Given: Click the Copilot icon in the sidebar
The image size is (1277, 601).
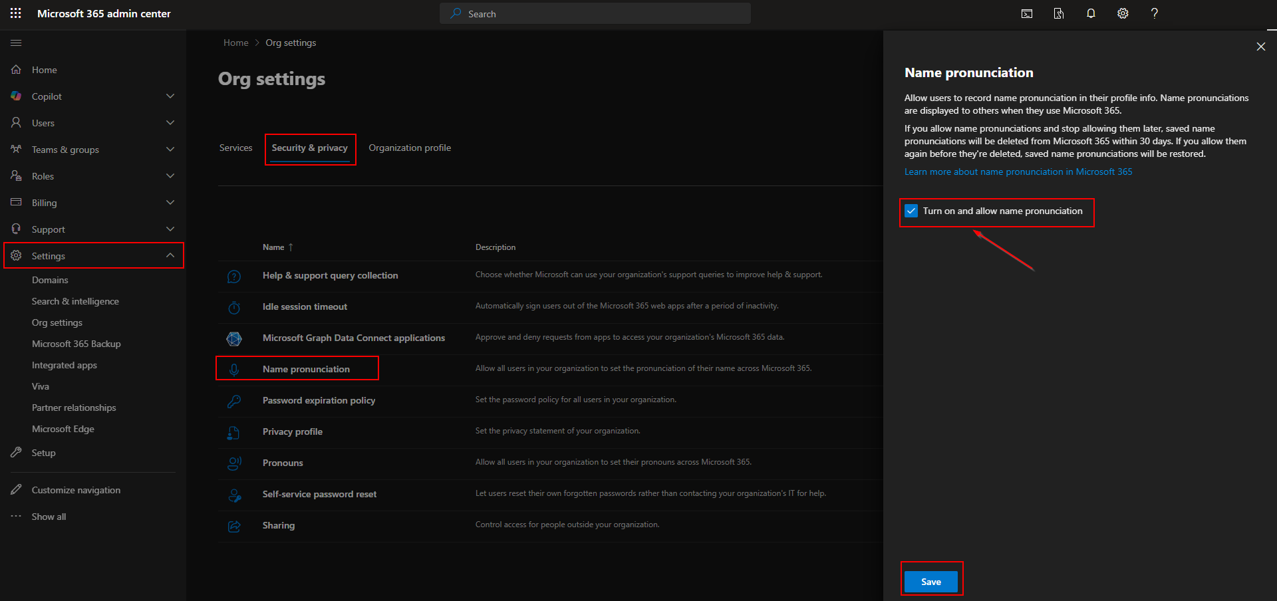Looking at the screenshot, I should tap(16, 96).
